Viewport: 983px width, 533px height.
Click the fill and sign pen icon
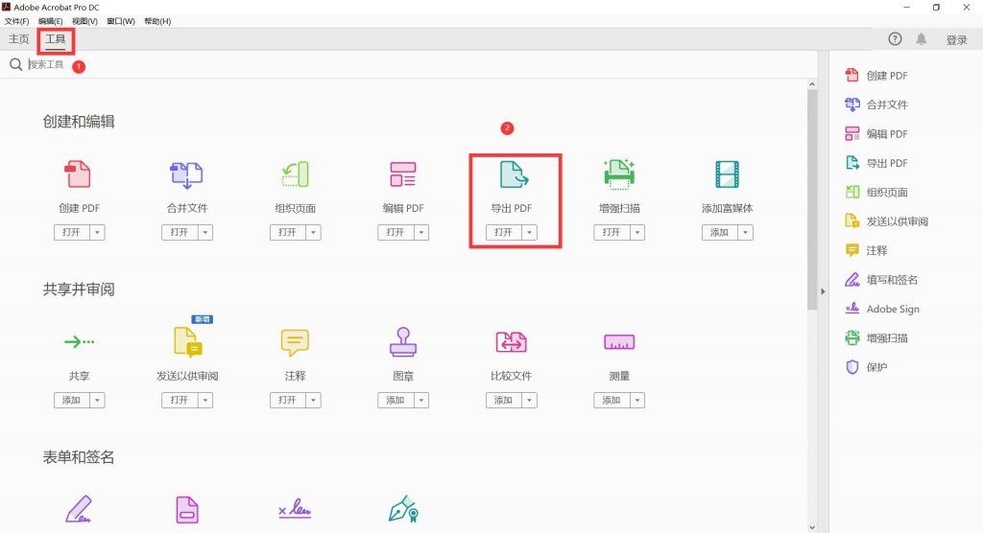tap(79, 509)
